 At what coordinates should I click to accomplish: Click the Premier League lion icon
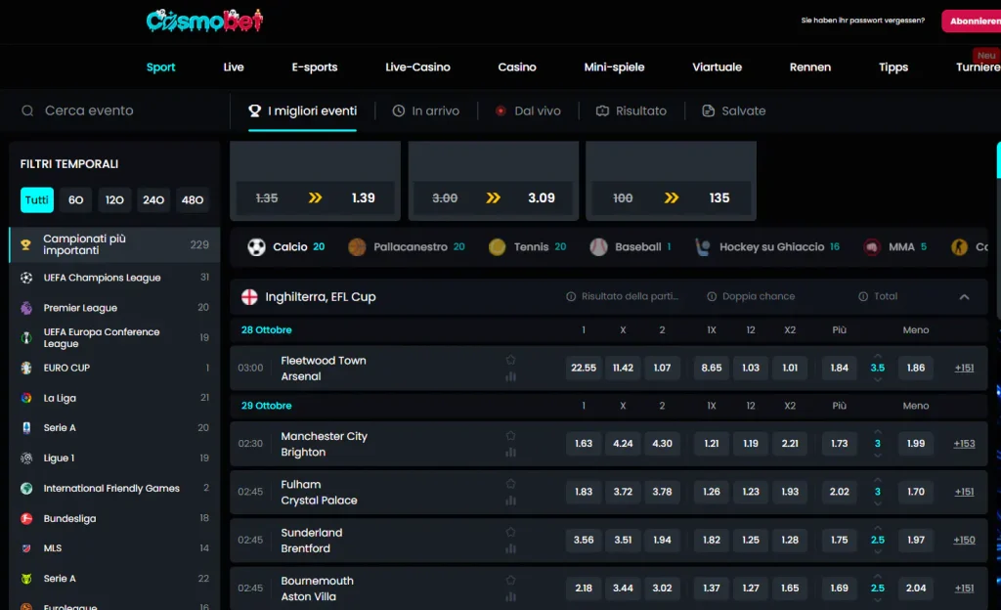[26, 308]
